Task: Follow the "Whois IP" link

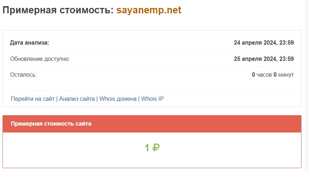Action: coord(152,99)
